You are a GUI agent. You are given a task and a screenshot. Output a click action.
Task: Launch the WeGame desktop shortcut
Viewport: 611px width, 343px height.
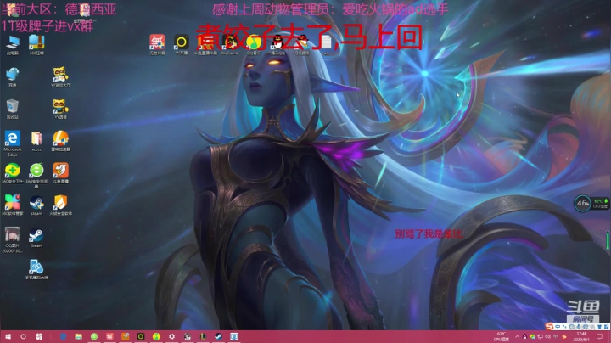click(x=229, y=45)
